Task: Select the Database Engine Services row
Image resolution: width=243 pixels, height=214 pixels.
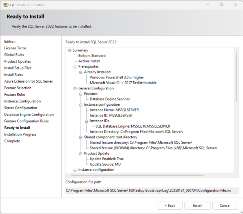Action: point(110,99)
